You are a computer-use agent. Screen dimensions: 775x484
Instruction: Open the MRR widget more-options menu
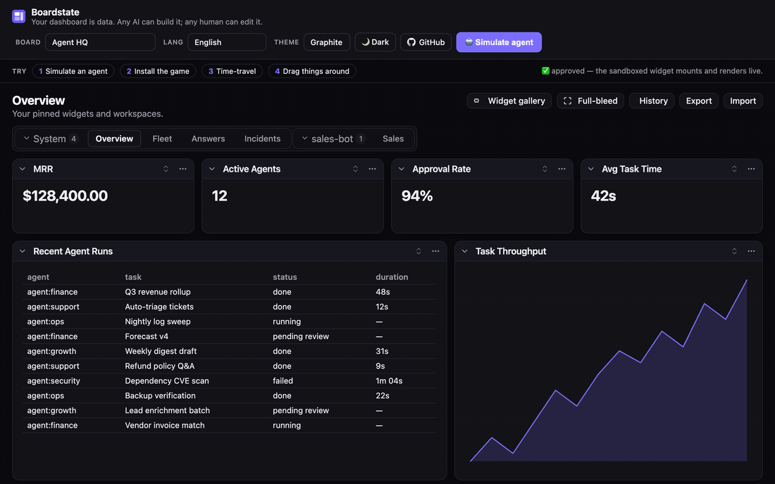click(x=183, y=169)
